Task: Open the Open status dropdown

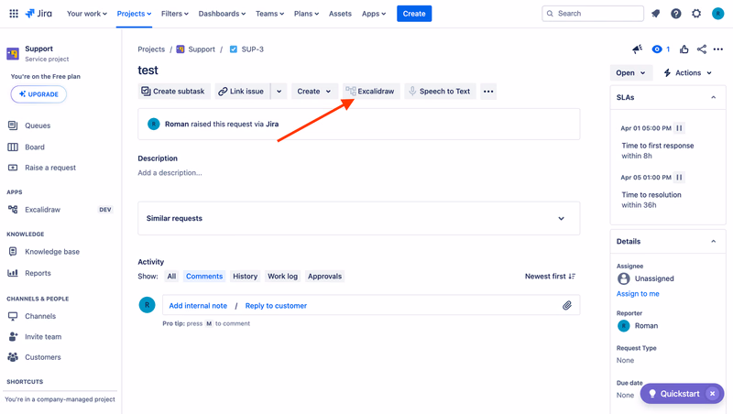Action: point(630,73)
